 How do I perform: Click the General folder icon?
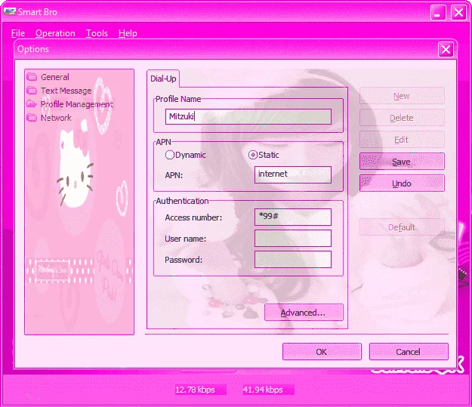(x=32, y=77)
